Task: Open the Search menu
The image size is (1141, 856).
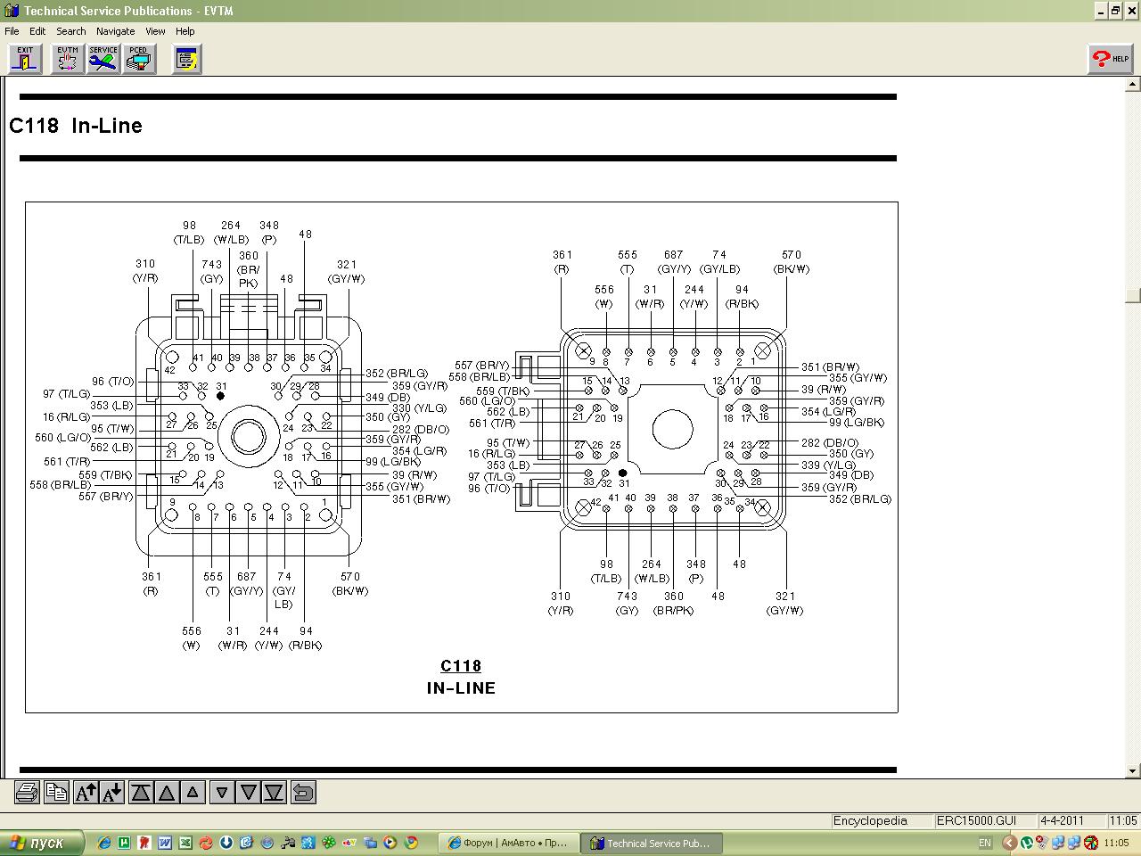Action: click(x=71, y=31)
